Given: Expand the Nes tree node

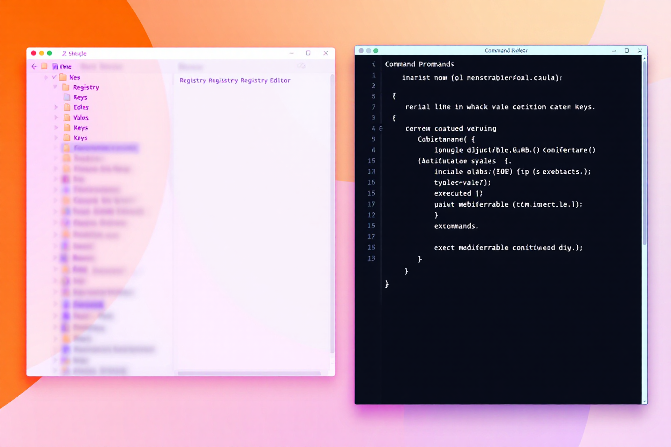Looking at the screenshot, I should (x=46, y=77).
